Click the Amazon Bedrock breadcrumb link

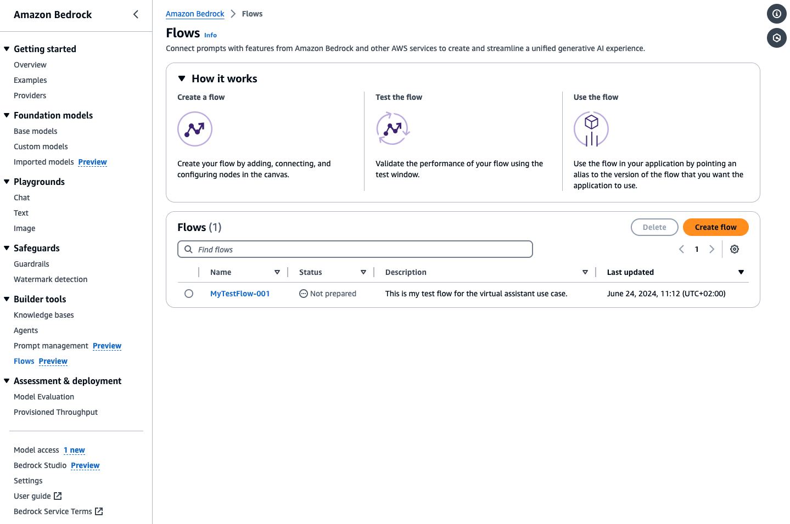pos(195,14)
